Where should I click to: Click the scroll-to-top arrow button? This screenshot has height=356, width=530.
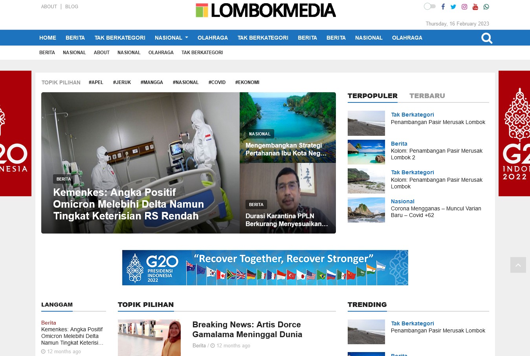click(518, 265)
